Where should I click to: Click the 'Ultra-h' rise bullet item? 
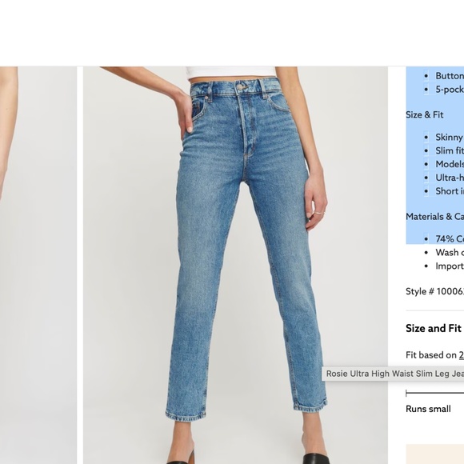(450, 178)
